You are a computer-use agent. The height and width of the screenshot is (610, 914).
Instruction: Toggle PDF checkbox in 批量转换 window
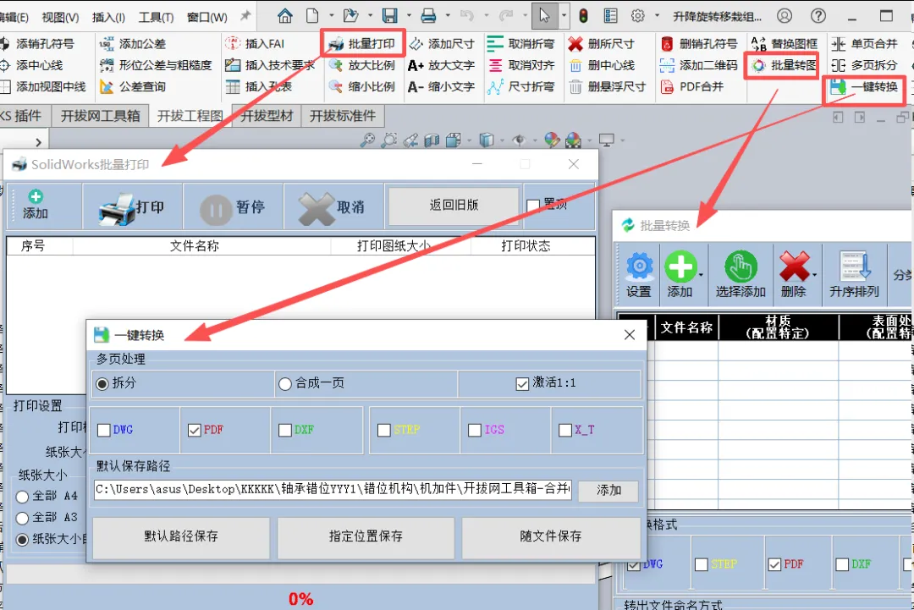coord(774,564)
